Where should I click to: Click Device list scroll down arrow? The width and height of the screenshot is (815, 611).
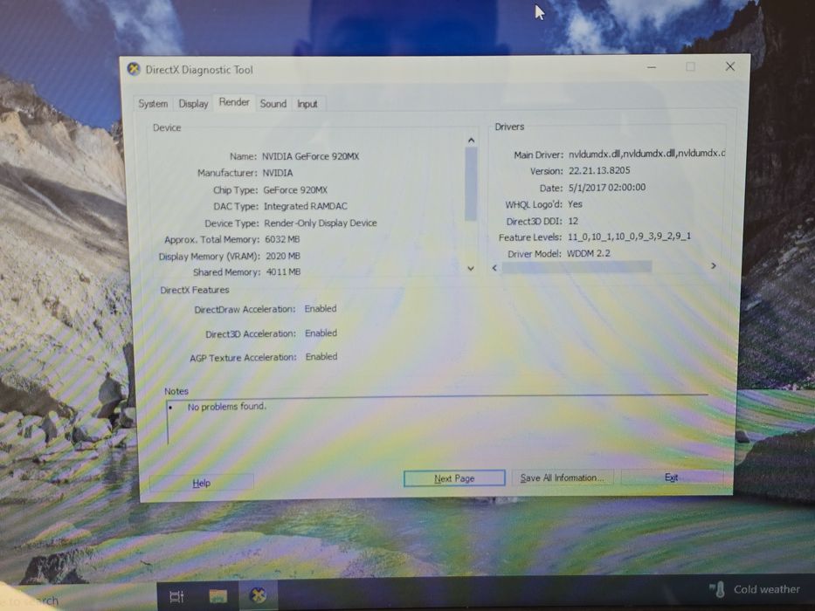[471, 268]
